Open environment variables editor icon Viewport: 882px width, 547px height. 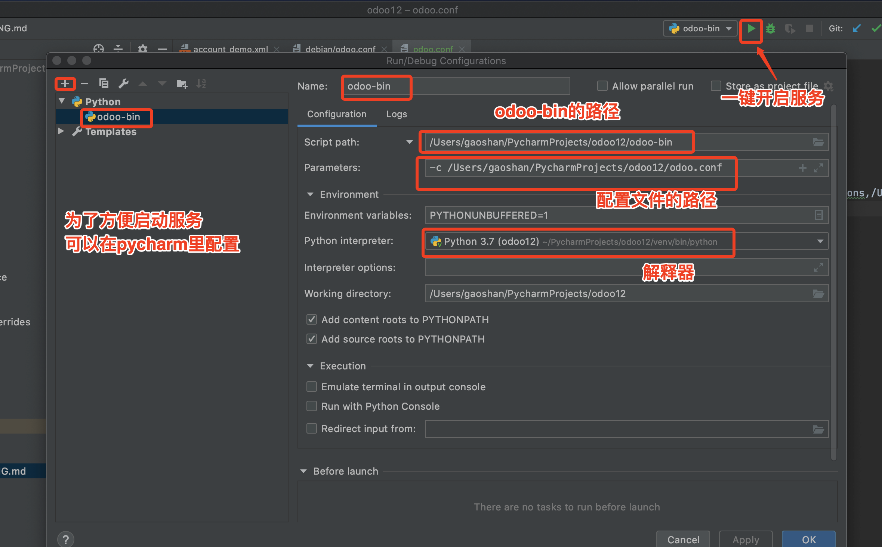click(818, 215)
